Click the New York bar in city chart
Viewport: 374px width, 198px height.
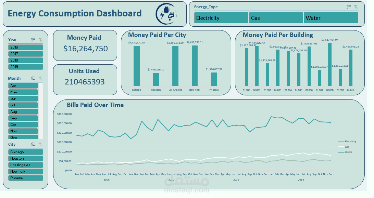[x=195, y=66]
